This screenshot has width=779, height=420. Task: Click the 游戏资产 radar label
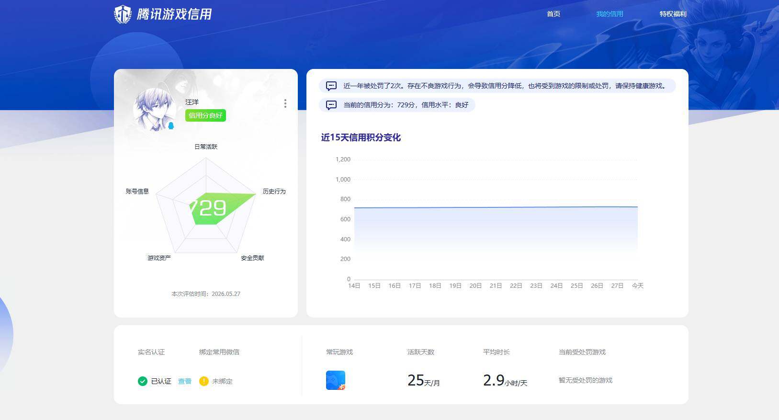(x=159, y=258)
